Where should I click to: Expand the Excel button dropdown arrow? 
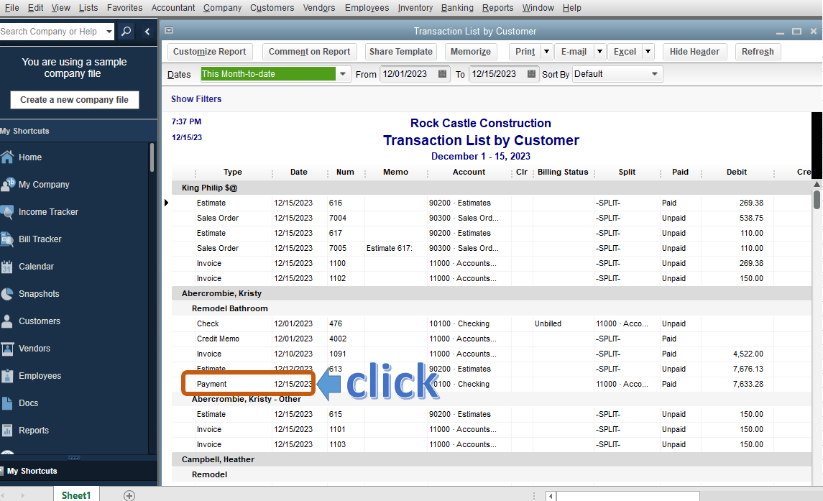click(648, 52)
